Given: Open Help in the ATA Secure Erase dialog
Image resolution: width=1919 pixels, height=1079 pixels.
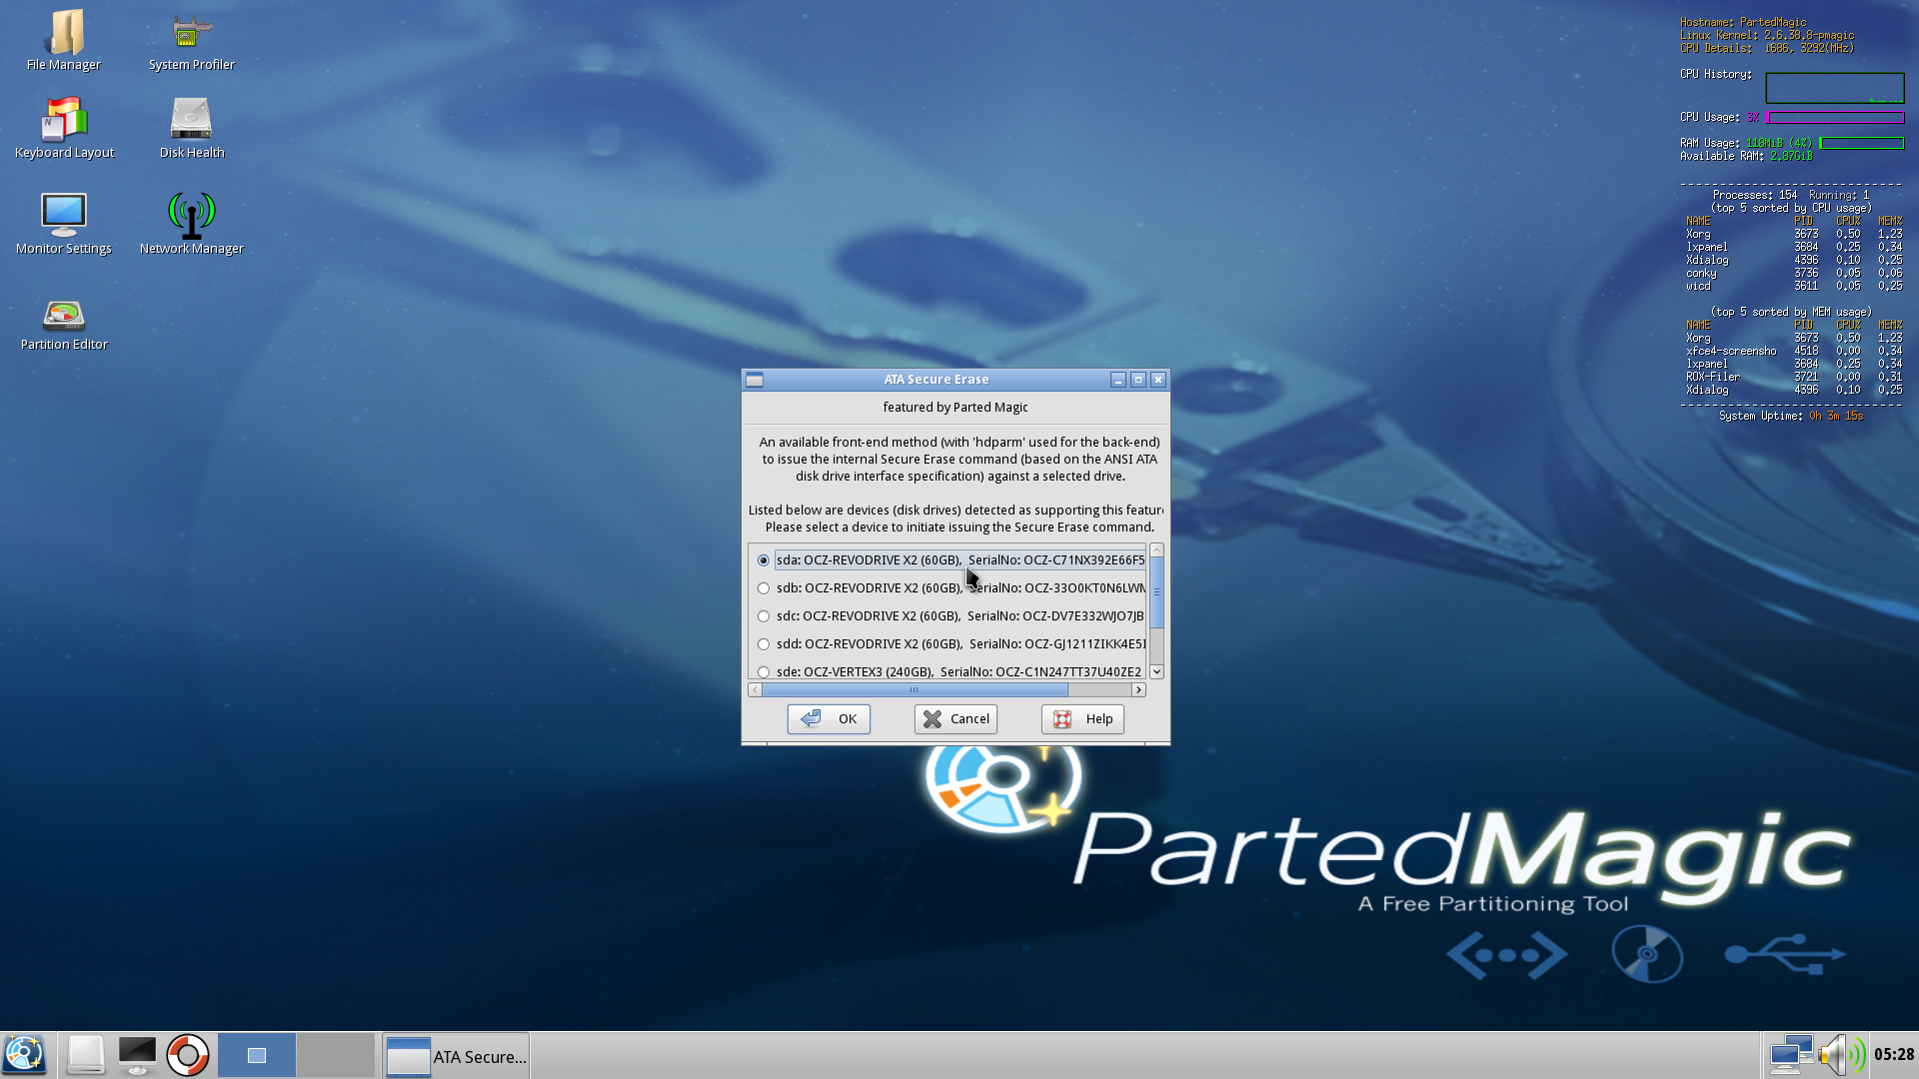Looking at the screenshot, I should [1082, 719].
